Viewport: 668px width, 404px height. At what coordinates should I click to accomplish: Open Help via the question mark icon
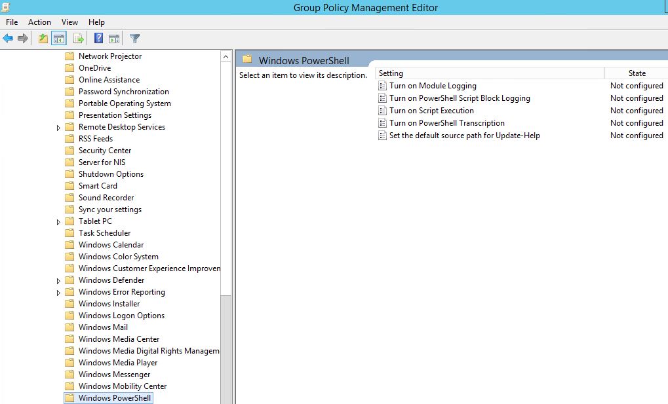[x=98, y=39]
